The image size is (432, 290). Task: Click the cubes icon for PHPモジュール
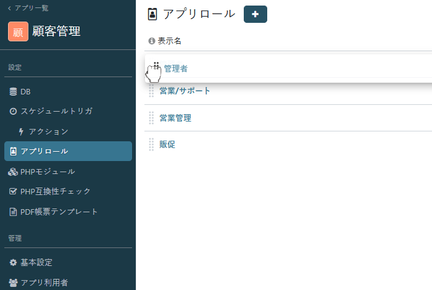tap(13, 172)
